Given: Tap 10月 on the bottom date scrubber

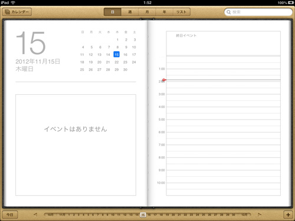Looking at the screenshot, I should (50, 215).
